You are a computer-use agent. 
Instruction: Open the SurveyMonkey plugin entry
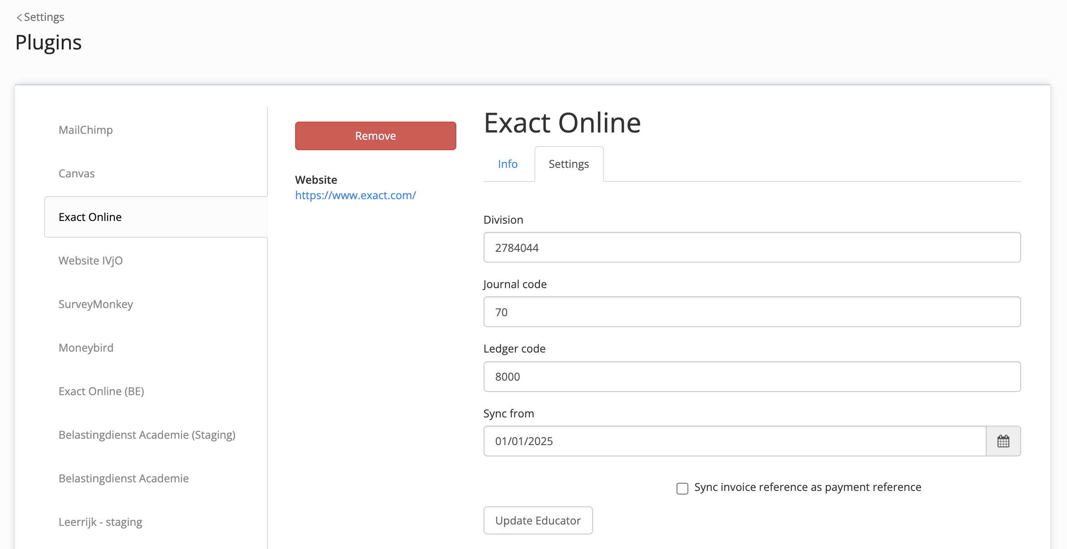coord(96,304)
